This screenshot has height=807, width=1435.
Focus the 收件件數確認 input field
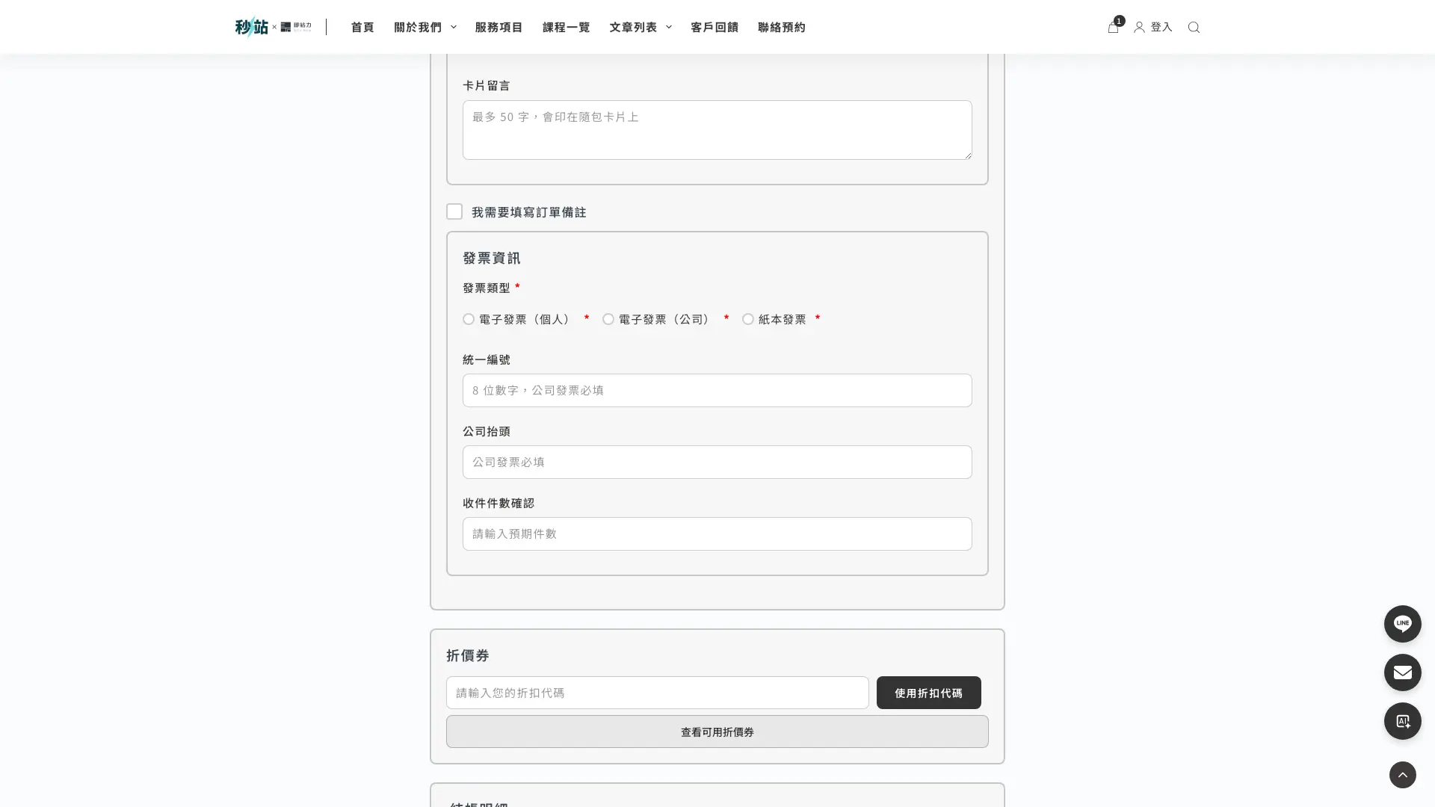tap(717, 534)
